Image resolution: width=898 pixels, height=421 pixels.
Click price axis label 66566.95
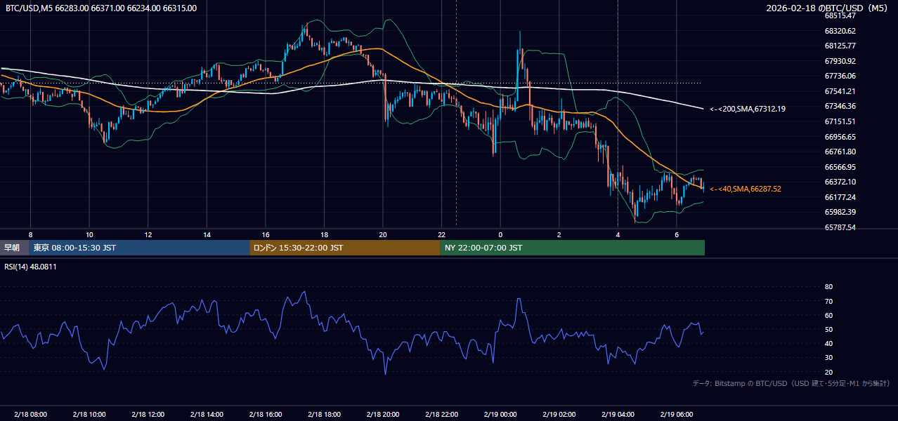840,167
